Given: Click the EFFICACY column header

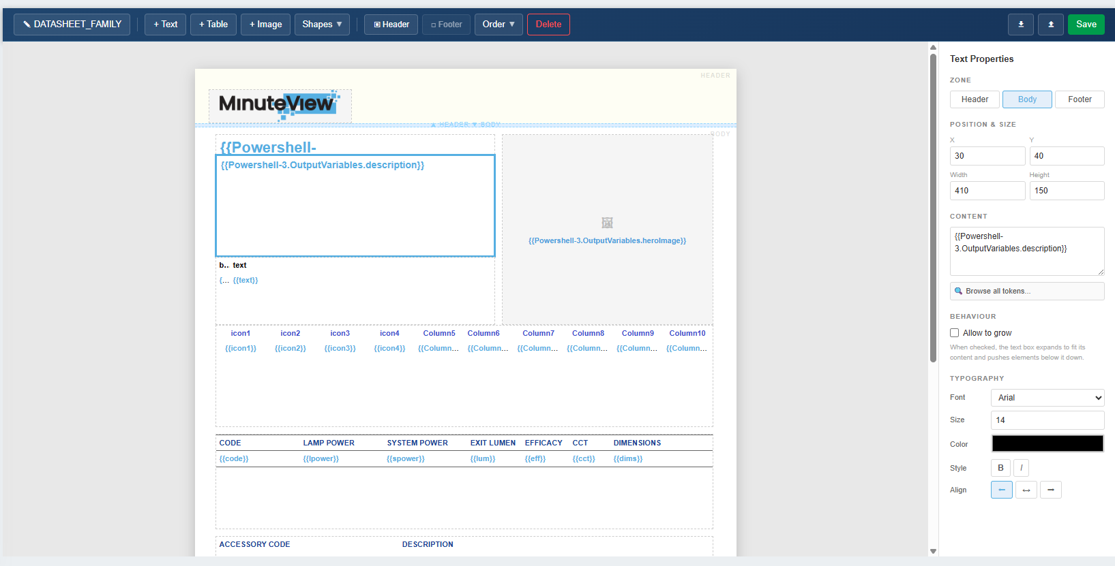Looking at the screenshot, I should tap(544, 443).
